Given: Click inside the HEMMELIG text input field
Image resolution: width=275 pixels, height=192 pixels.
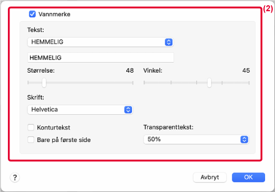Looking at the screenshot, I should [100, 57].
